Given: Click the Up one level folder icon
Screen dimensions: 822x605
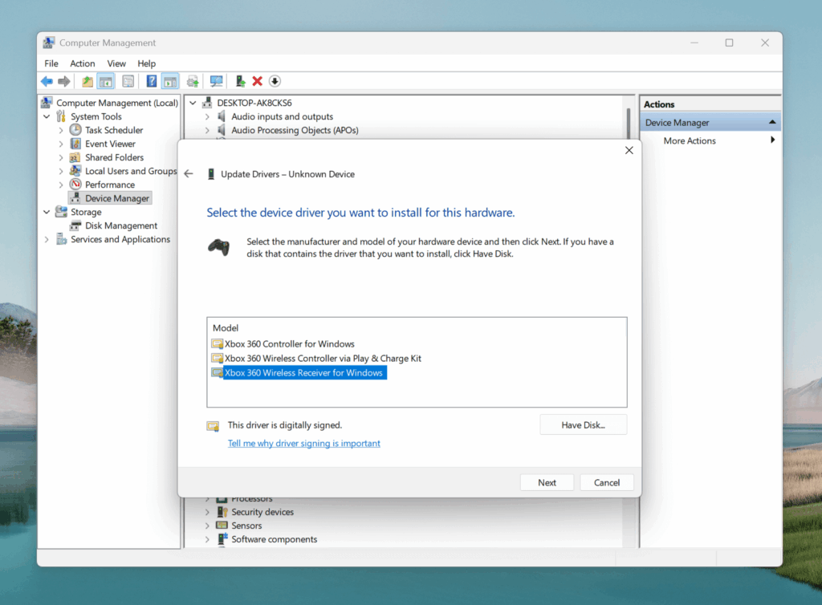Looking at the screenshot, I should (x=87, y=81).
